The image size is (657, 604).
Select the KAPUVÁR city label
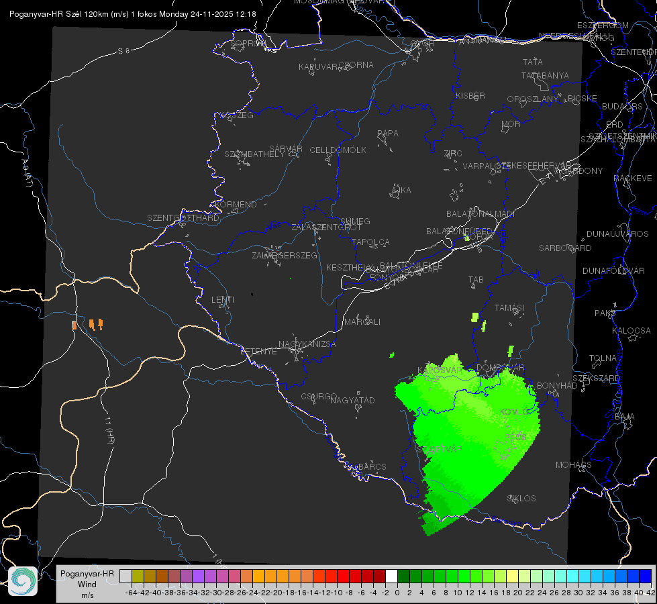[x=319, y=66]
